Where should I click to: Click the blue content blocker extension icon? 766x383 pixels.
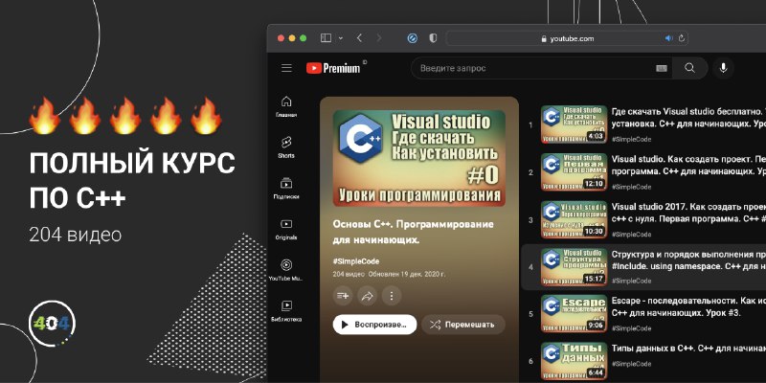coord(413,38)
